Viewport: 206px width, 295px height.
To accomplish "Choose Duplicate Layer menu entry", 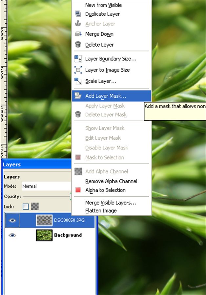I will point(102,14).
